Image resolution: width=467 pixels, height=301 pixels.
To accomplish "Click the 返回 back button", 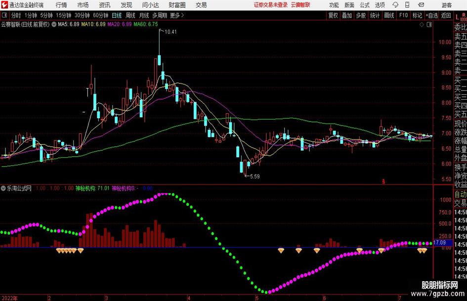I will coord(446,15).
